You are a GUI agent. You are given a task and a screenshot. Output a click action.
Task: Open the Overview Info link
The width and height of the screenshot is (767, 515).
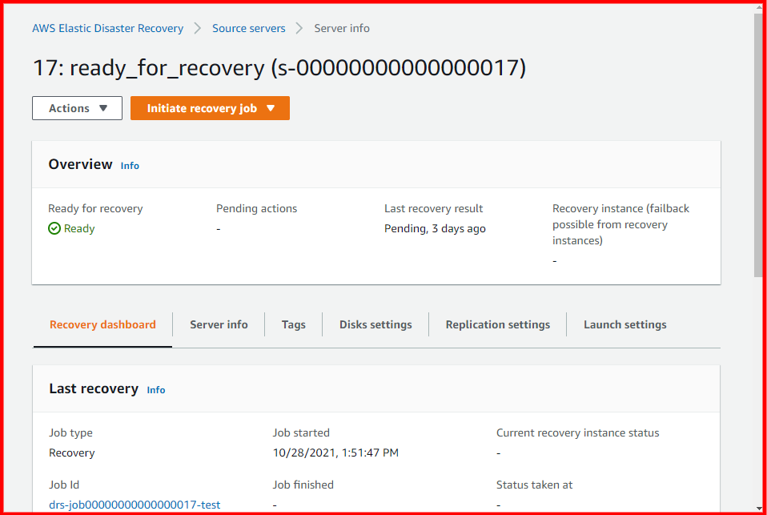tap(130, 166)
